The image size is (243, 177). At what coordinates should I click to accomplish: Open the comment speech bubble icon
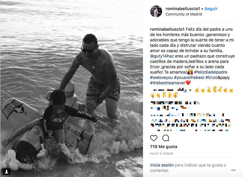166,138
